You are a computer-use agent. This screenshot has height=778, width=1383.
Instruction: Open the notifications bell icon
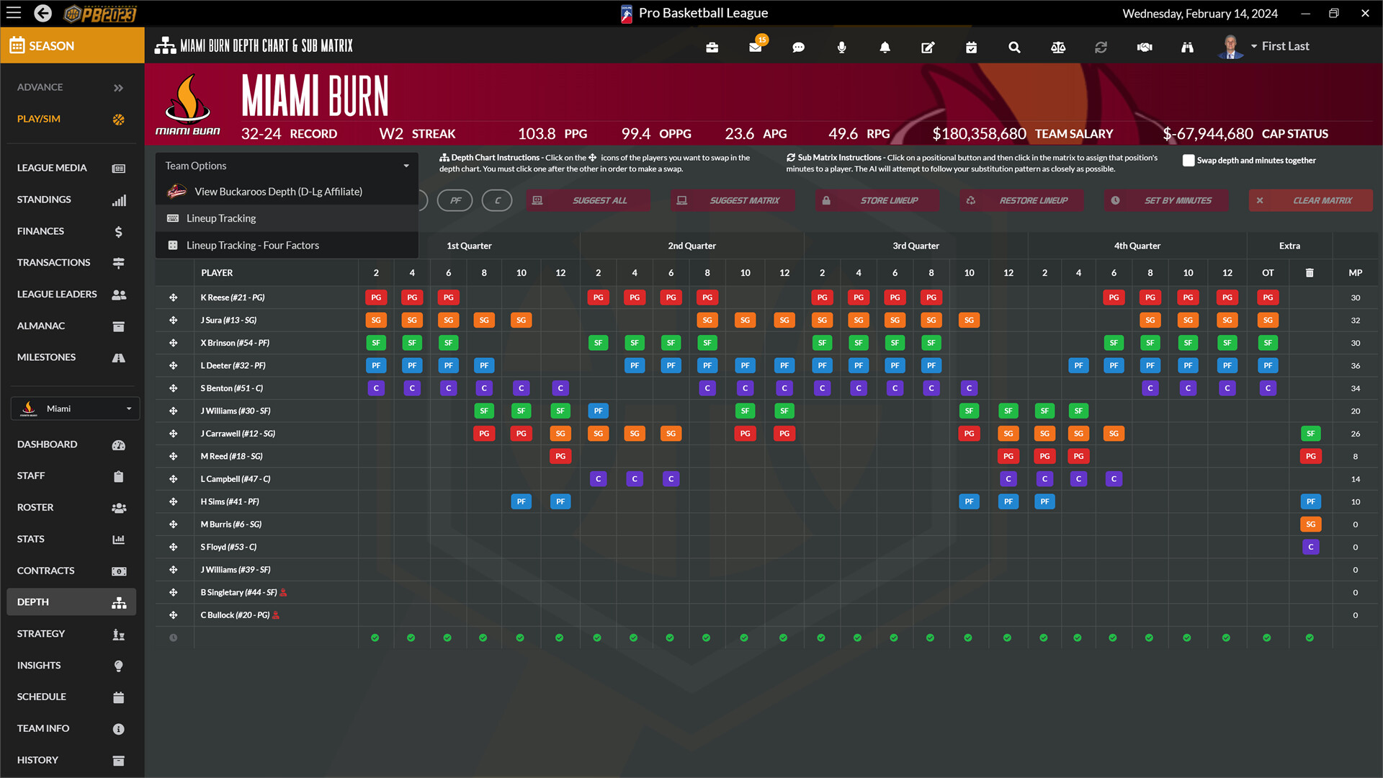tap(885, 47)
